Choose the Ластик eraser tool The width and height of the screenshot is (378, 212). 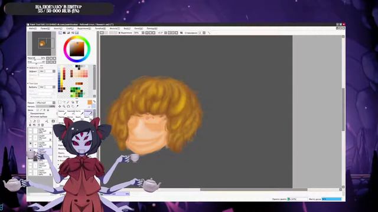[71, 118]
